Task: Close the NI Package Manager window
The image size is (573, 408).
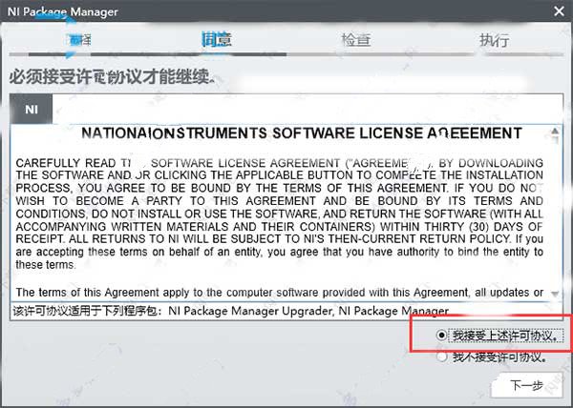Action: (559, 10)
